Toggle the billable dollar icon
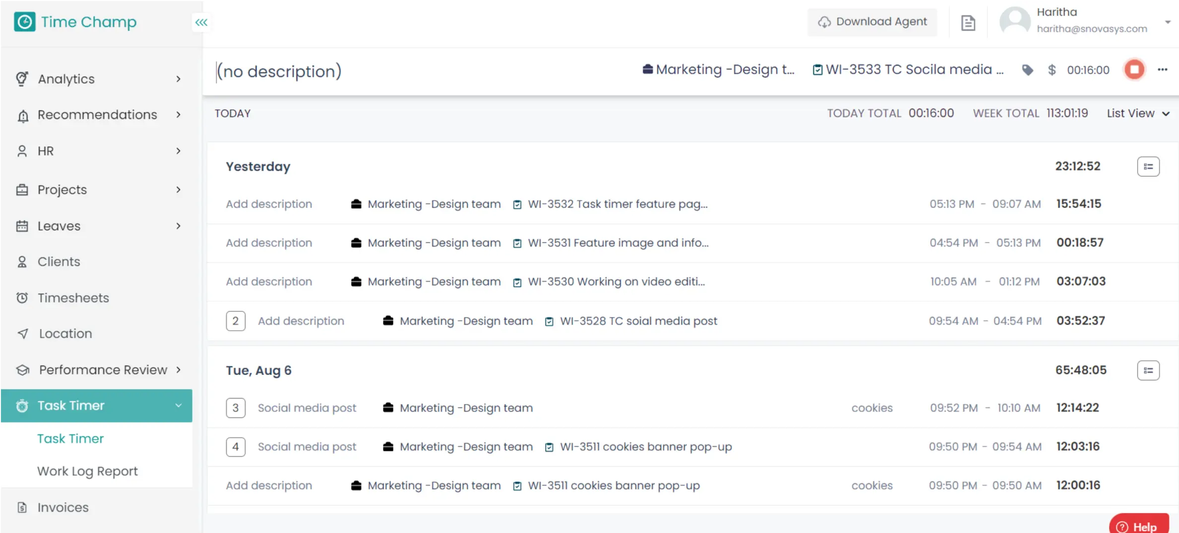The width and height of the screenshot is (1179, 533). 1052,70
